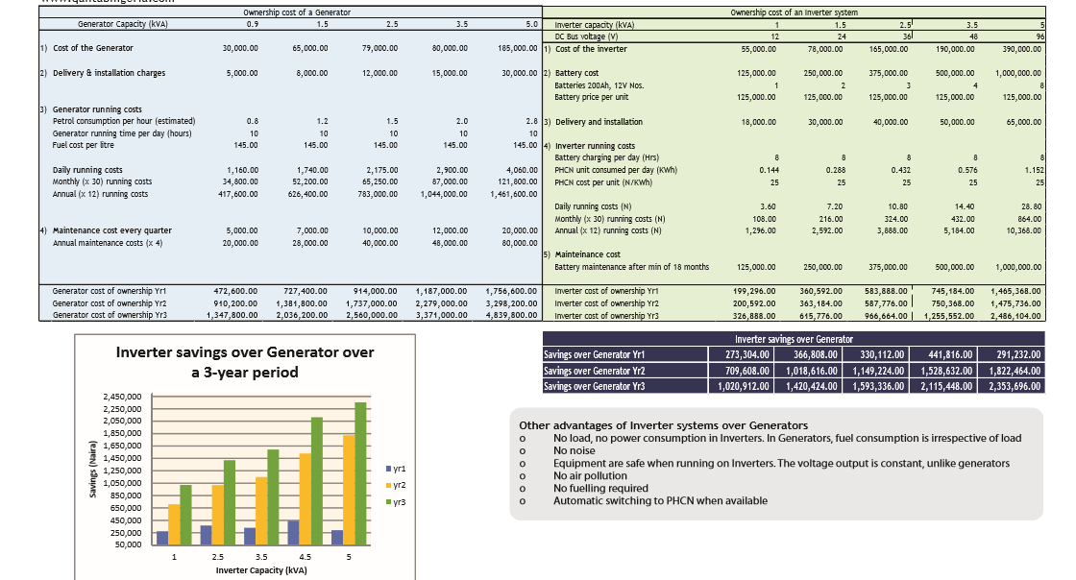The image size is (1076, 580).
Task: Click the 2,279,000.00 ownership Yr2 cell
Action: click(441, 303)
